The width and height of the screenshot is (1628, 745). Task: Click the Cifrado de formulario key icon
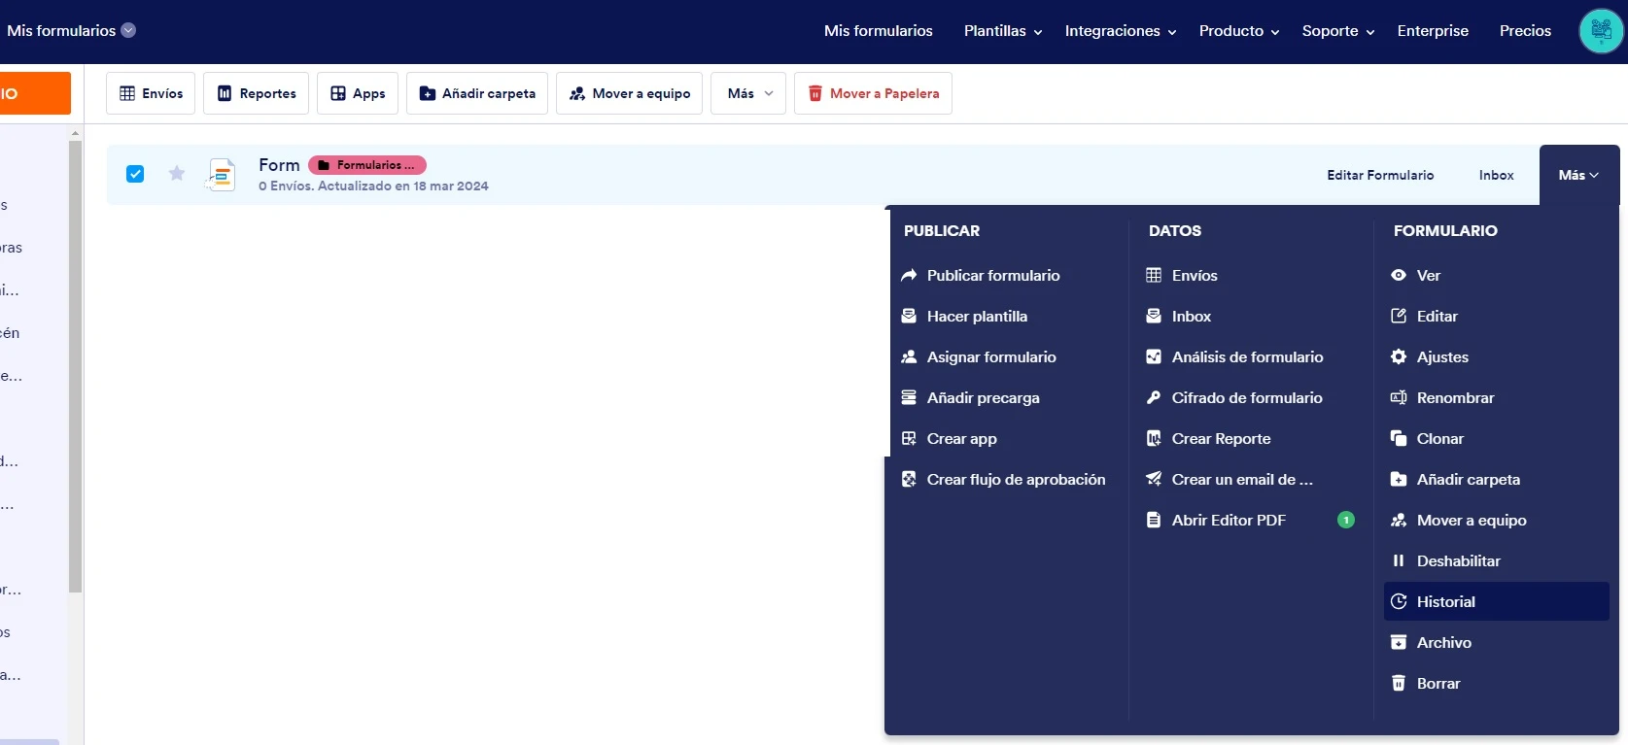point(1154,397)
